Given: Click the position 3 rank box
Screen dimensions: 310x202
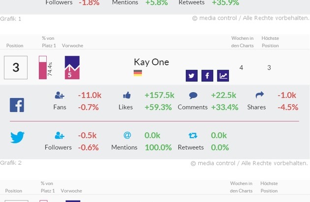Looking at the screenshot, I should (16, 68).
